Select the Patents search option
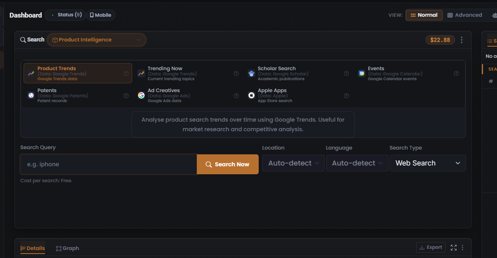Image resolution: width=497 pixels, height=258 pixels. pyautogui.click(x=78, y=95)
